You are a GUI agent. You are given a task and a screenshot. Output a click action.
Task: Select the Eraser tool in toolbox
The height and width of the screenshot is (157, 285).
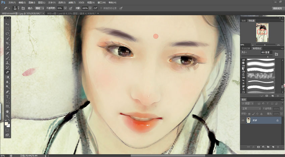coord(7,72)
